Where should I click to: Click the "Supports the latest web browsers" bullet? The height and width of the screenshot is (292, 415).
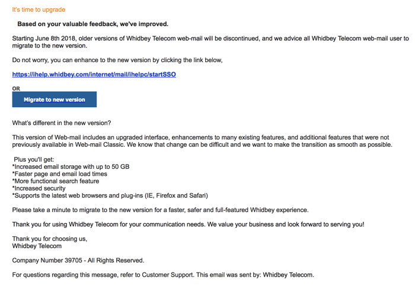[x=110, y=195]
